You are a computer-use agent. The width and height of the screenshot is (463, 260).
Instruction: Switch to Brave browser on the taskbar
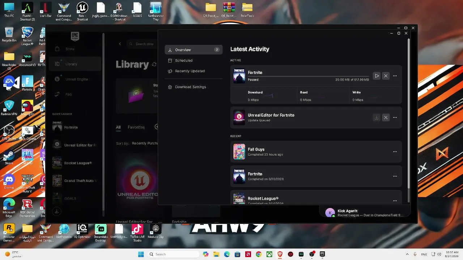[x=280, y=254]
